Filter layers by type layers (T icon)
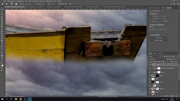The height and width of the screenshot is (101, 180). click(169, 56)
